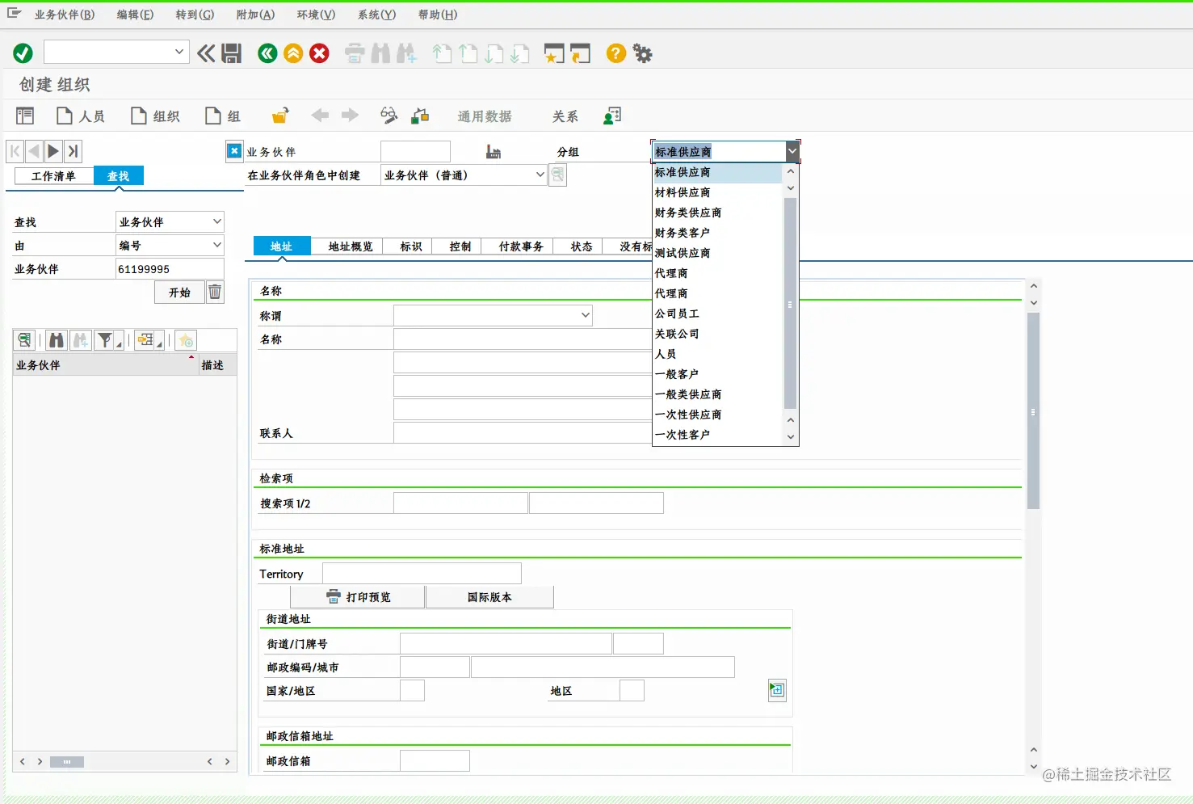
Task: Click the 开始 start search button
Action: (x=179, y=292)
